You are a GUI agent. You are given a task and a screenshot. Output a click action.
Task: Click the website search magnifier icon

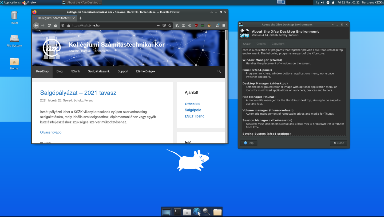point(219,71)
